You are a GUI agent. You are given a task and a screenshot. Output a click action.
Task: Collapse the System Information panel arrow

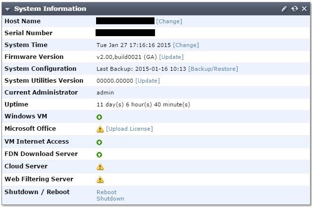tap(8, 9)
